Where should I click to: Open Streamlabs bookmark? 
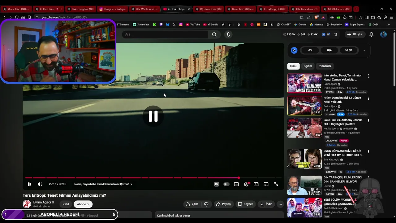141,24
